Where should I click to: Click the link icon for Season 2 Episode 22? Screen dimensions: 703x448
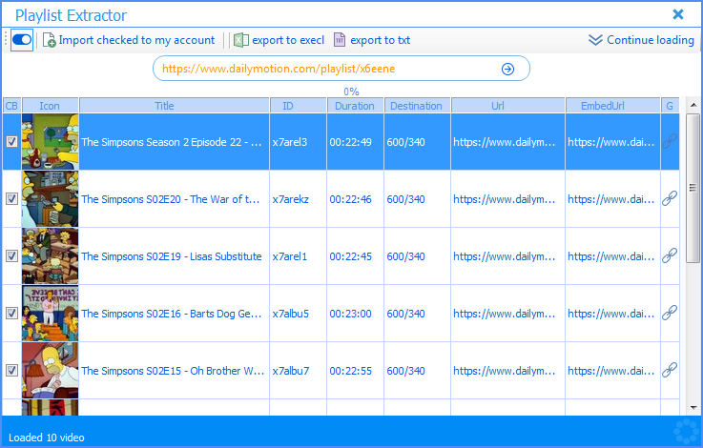click(x=670, y=141)
